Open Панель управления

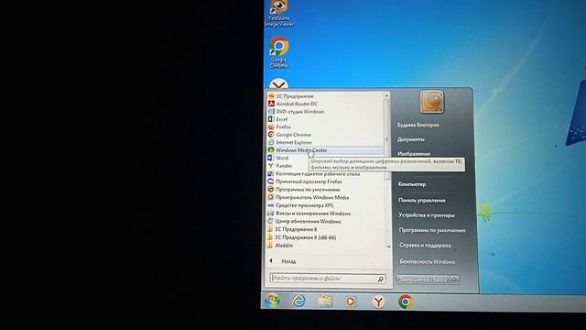pos(421,201)
